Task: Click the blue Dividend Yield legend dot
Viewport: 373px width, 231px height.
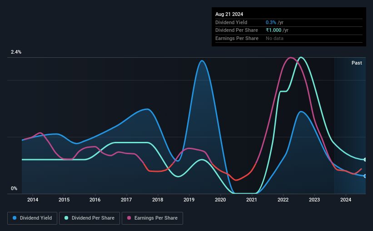Action: coord(15,218)
